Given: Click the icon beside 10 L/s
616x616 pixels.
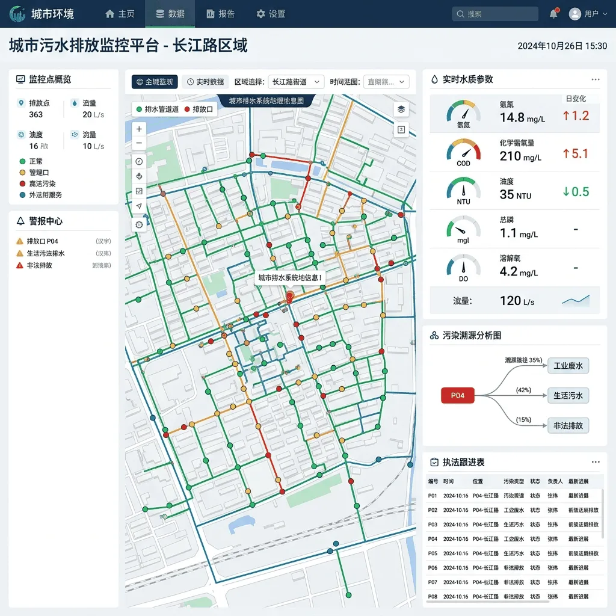Looking at the screenshot, I should click(x=75, y=134).
